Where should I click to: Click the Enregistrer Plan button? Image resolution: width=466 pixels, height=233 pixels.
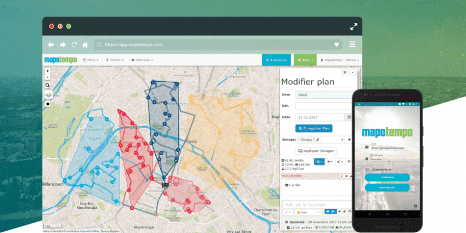[x=314, y=128]
